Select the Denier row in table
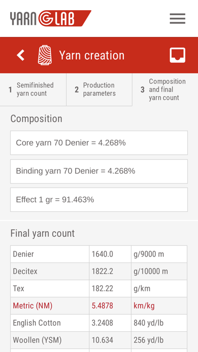The image size is (198, 352). point(98,254)
